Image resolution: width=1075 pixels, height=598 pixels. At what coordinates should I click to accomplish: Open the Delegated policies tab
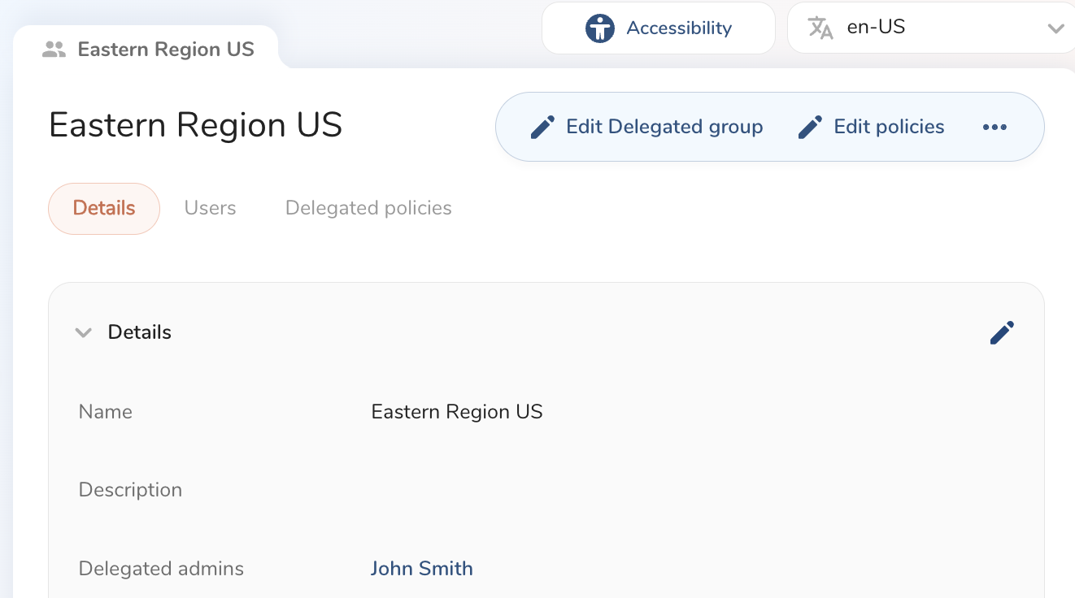pyautogui.click(x=368, y=208)
